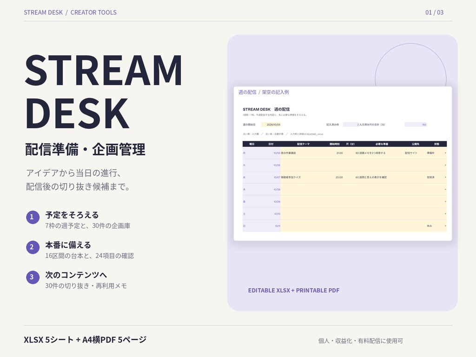Click the 10/10 date cell

pos(271,214)
